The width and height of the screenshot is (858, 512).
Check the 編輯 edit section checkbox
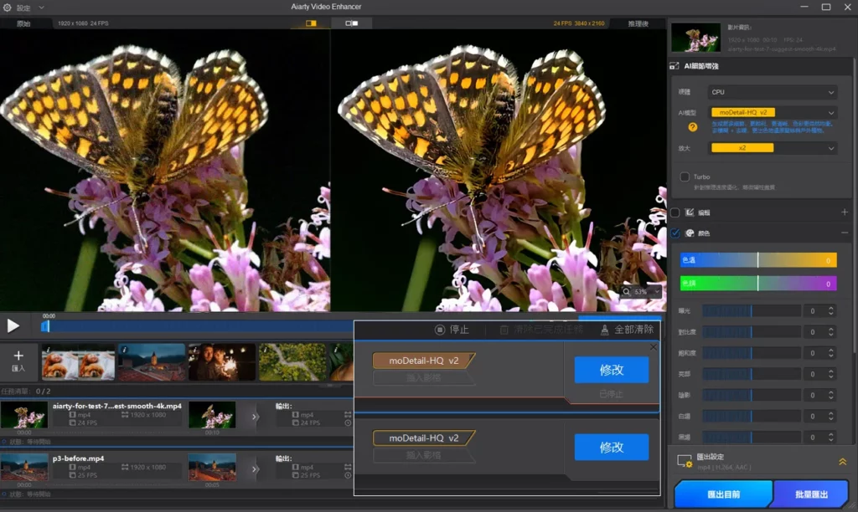(x=675, y=212)
